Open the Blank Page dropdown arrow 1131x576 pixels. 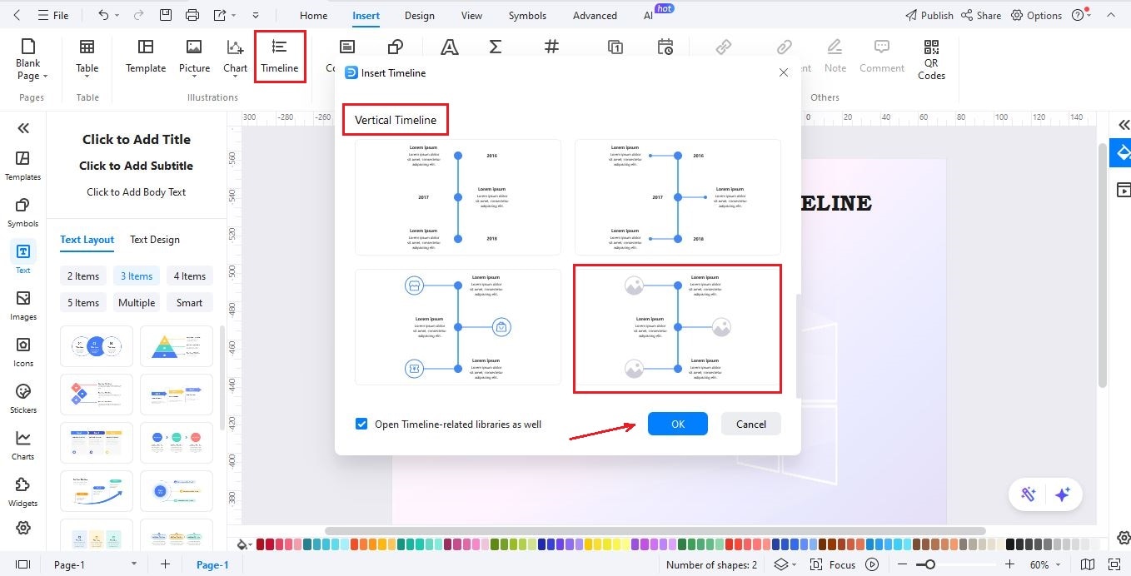pyautogui.click(x=45, y=76)
